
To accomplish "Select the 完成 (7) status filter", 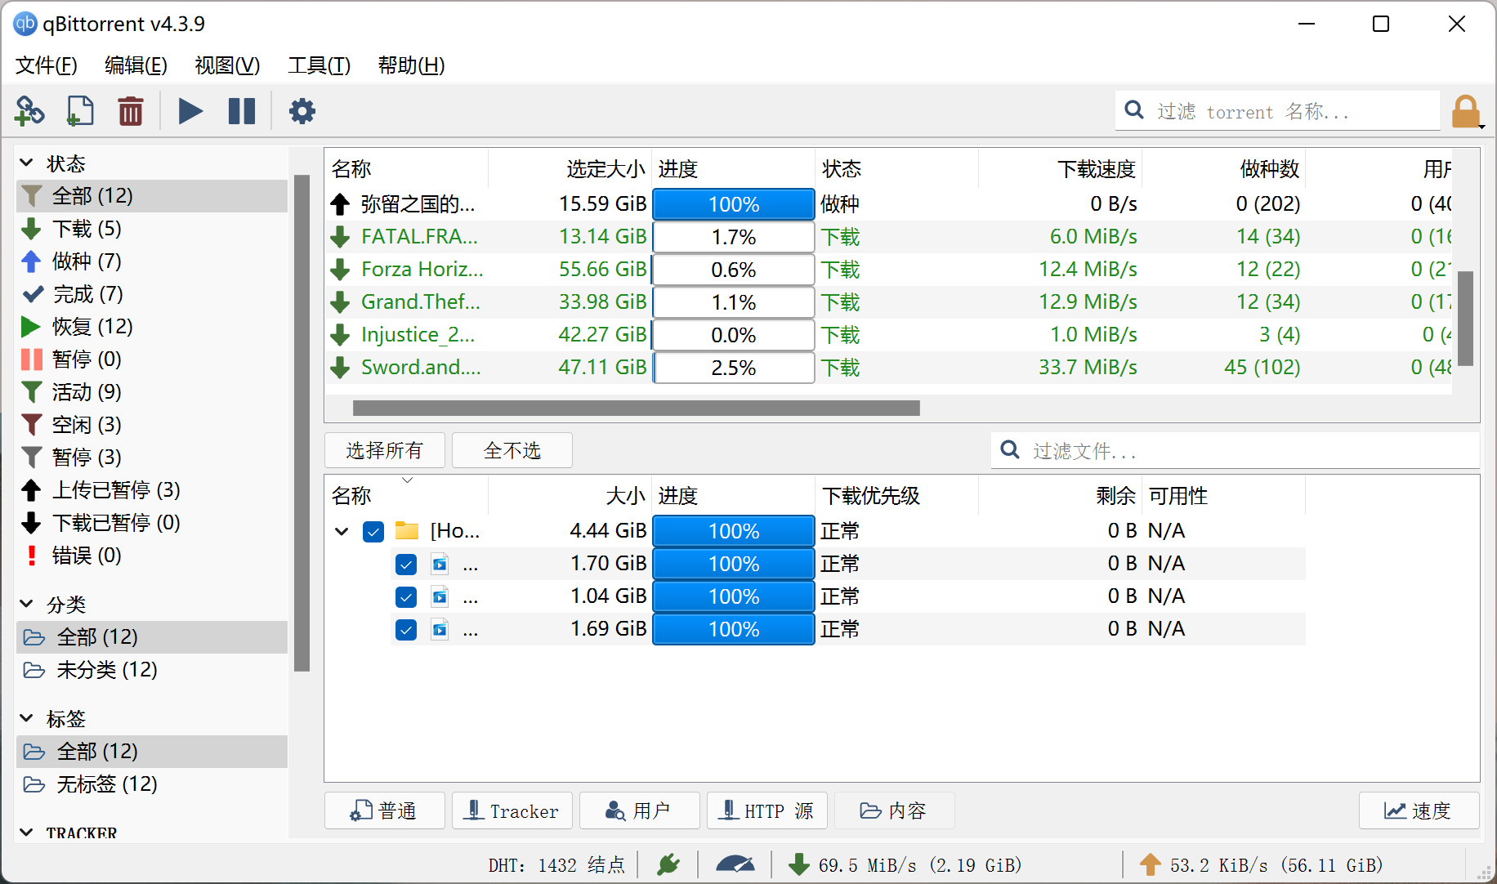I will (x=152, y=294).
